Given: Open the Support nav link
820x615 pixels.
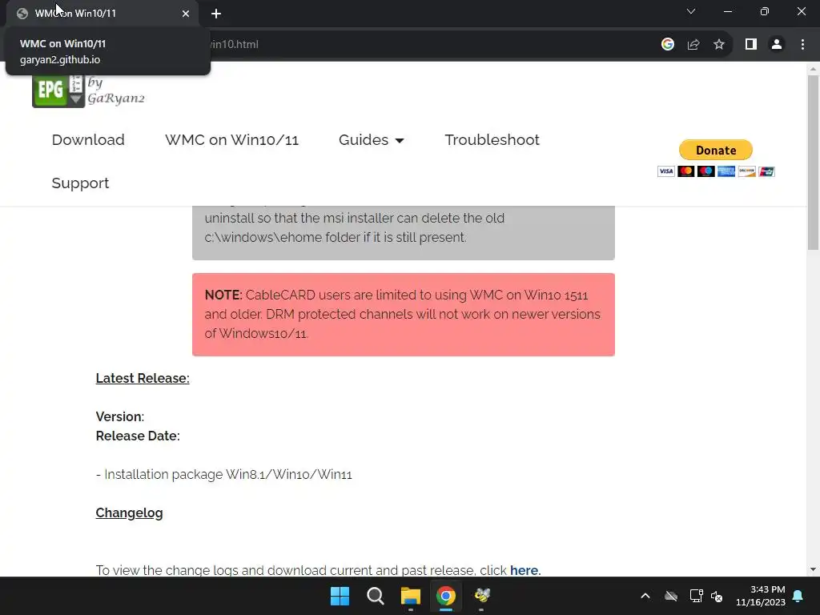Looking at the screenshot, I should point(80,183).
